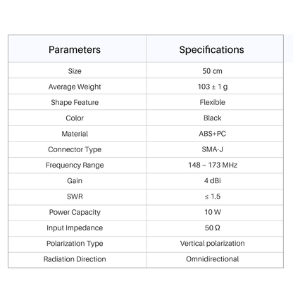
Task: Select the SMA-J connector value
Action: 212,149
